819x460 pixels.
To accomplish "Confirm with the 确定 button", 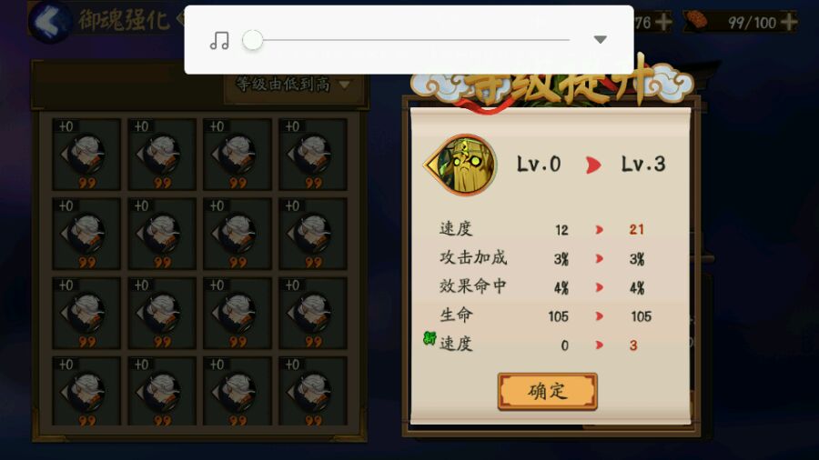I will [x=548, y=391].
